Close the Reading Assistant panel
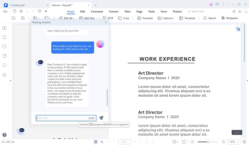The image size is (249, 145). [x=106, y=22]
